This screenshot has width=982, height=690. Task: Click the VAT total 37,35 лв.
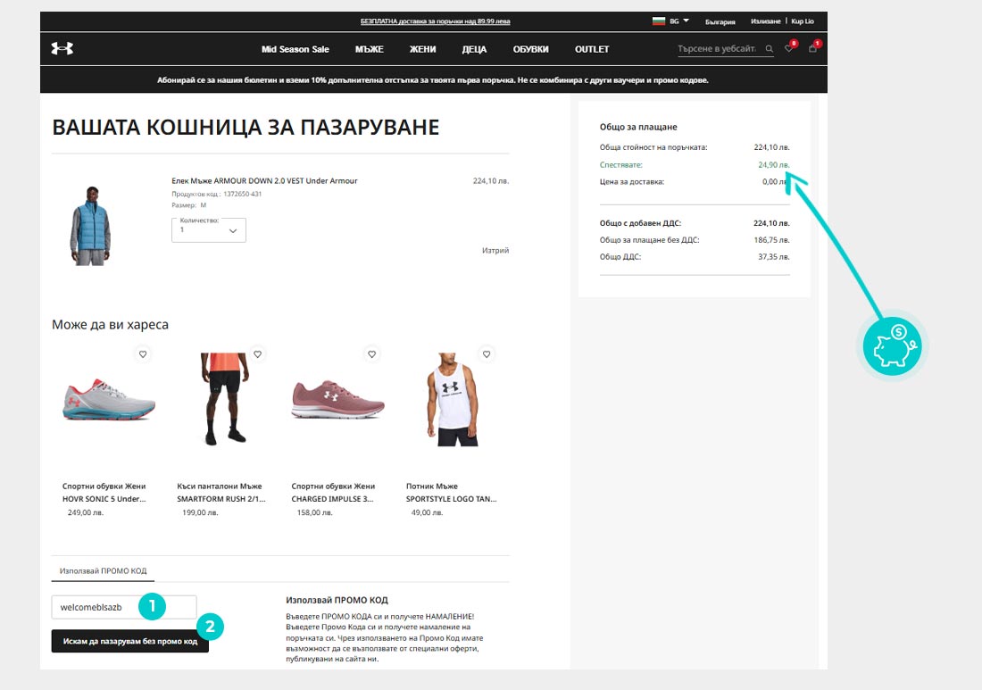(x=773, y=257)
